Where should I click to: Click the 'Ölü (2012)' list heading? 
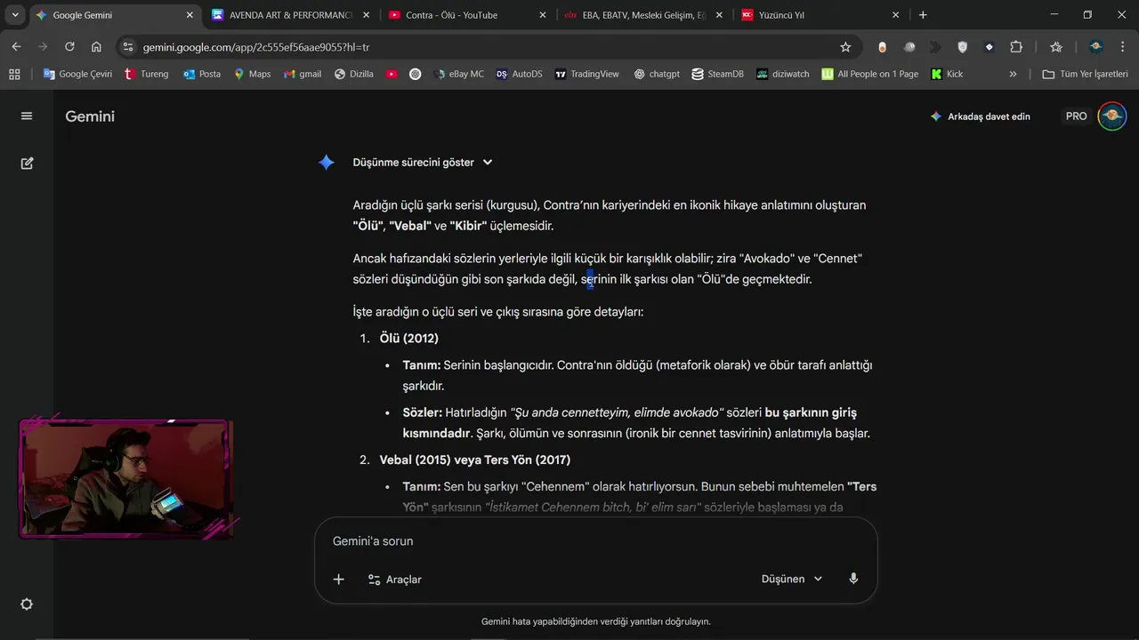(409, 339)
